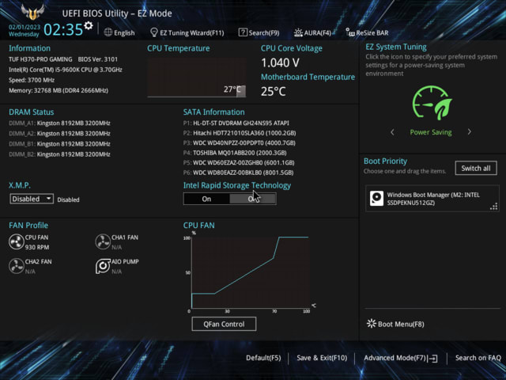Click the Power Saving gauge icon
Screen dimensions: 506x380
[432, 103]
